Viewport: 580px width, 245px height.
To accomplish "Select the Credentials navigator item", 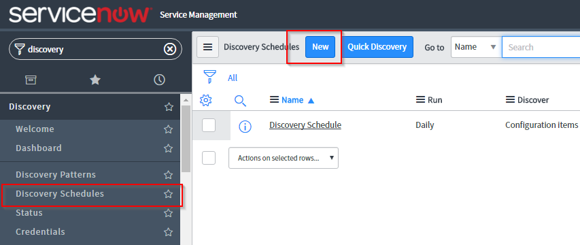I will (40, 231).
